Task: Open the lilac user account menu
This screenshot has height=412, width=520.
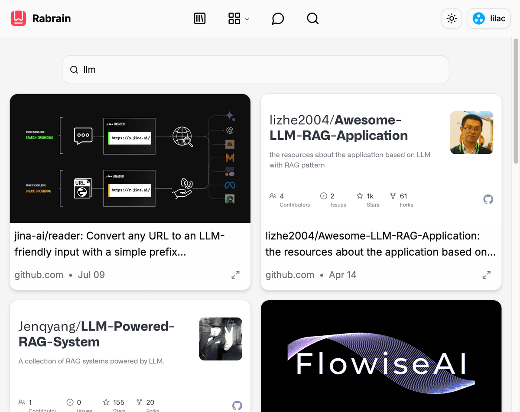Action: tap(488, 19)
